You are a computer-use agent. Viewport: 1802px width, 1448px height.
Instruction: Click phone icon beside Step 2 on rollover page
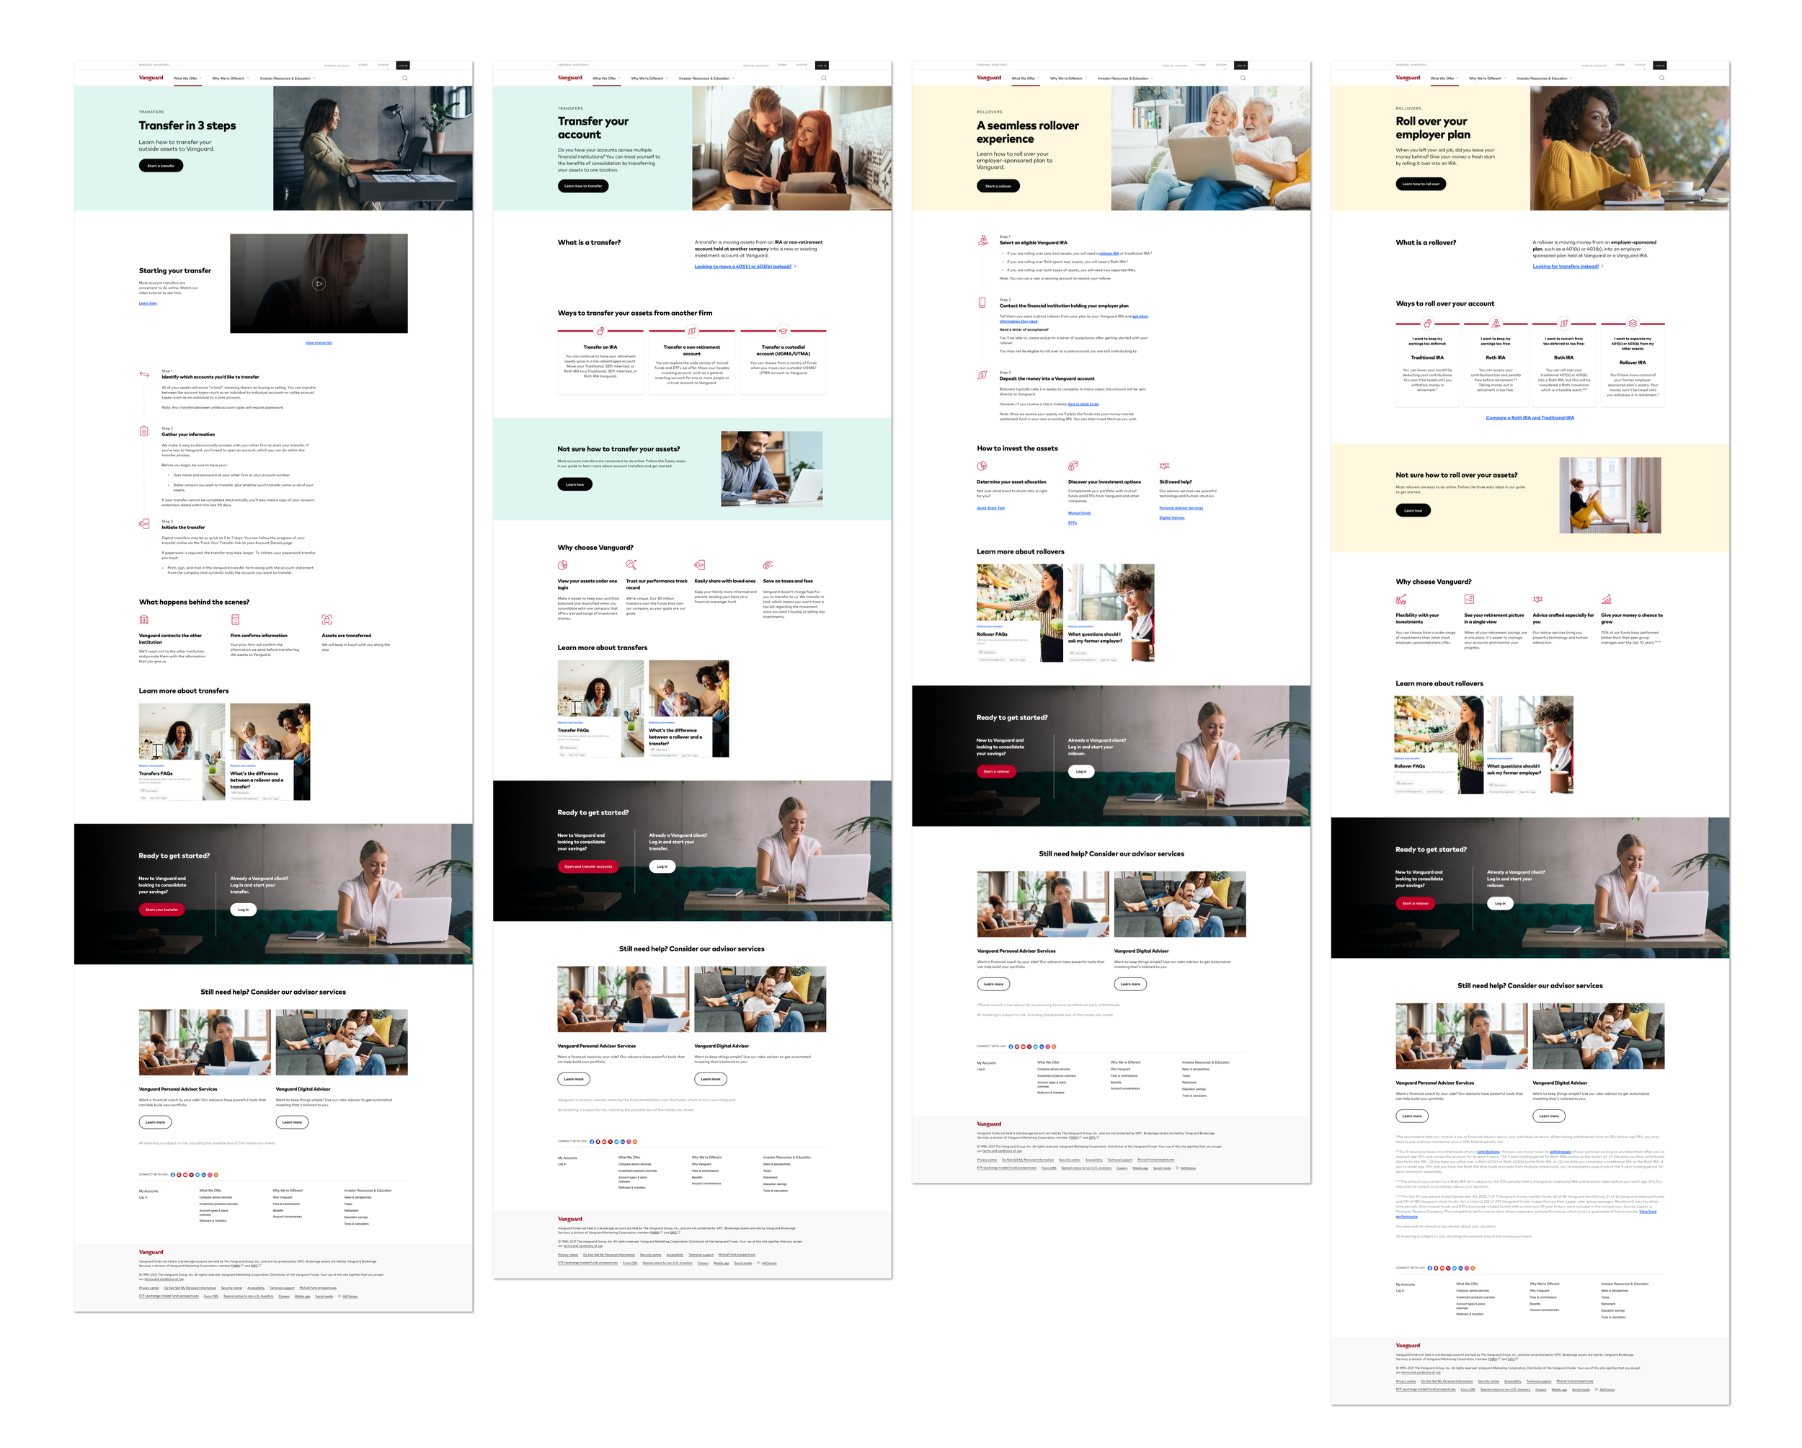click(x=982, y=303)
